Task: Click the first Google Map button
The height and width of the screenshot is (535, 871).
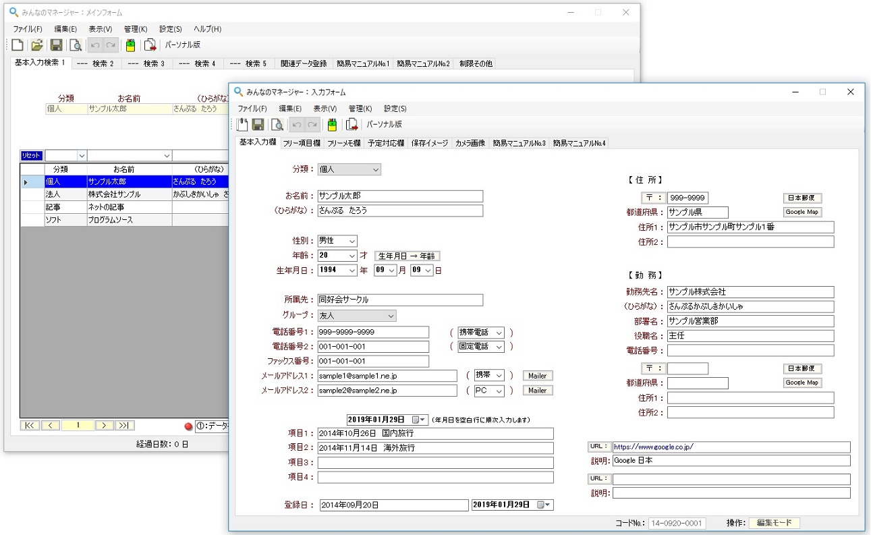Action: pyautogui.click(x=802, y=213)
